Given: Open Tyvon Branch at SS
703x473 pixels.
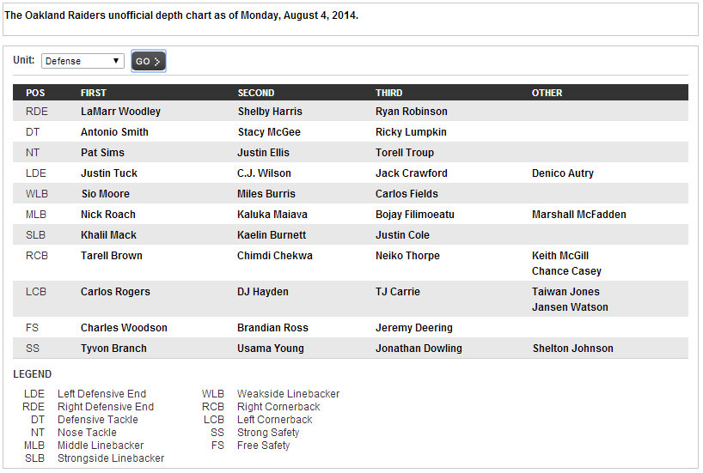Looking at the screenshot, I should (x=113, y=349).
